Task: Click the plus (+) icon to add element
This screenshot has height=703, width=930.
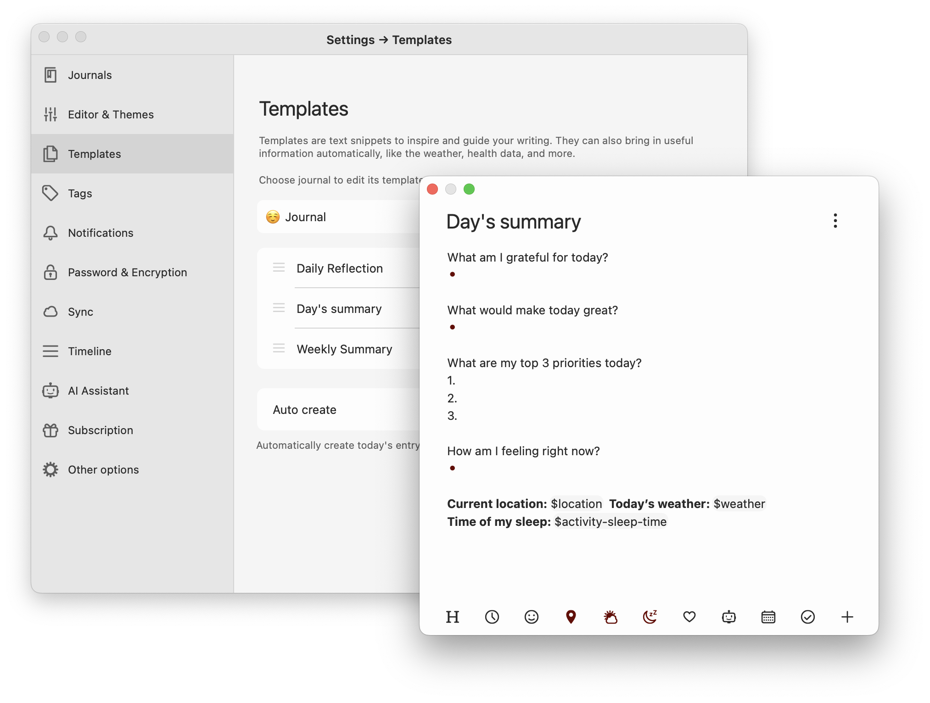Action: 847,616
